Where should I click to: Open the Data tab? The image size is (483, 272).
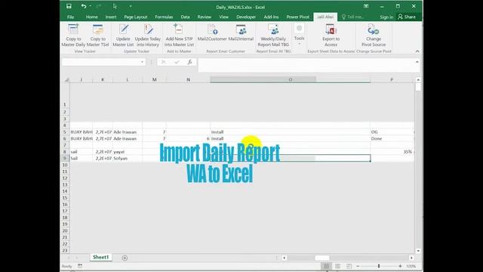185,17
